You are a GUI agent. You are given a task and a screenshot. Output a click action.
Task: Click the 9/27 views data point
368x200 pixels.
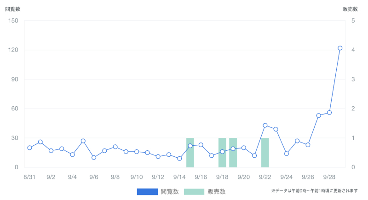[318, 115]
